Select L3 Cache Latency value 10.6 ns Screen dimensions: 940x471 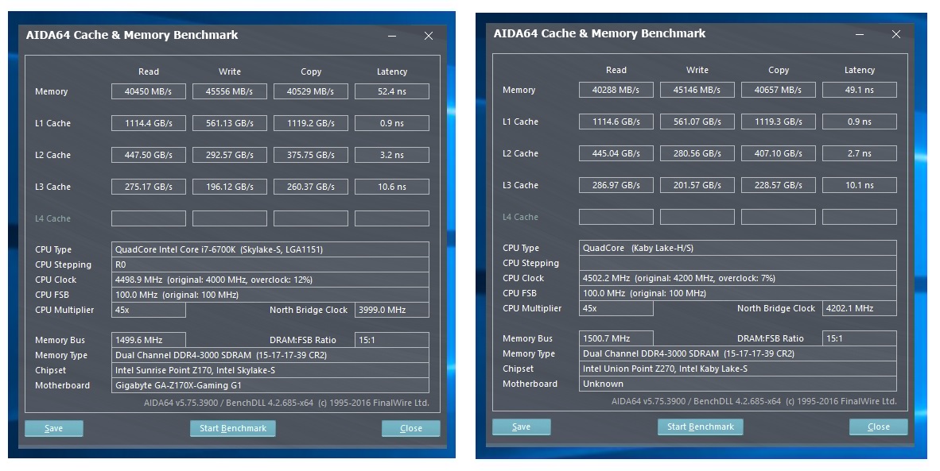[x=392, y=187]
